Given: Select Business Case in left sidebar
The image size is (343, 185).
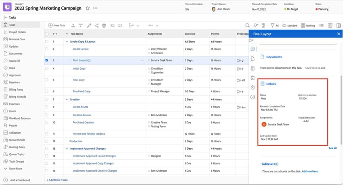Looking at the screenshot, I should click(17, 39).
